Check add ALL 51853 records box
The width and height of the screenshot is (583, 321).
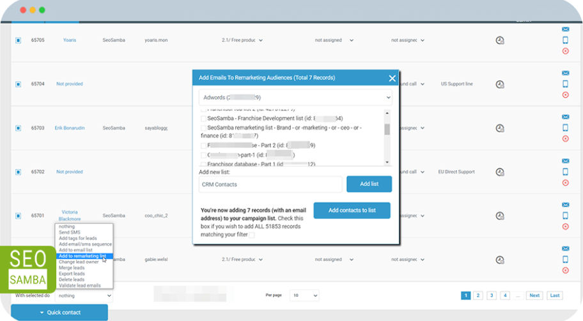pos(252,235)
